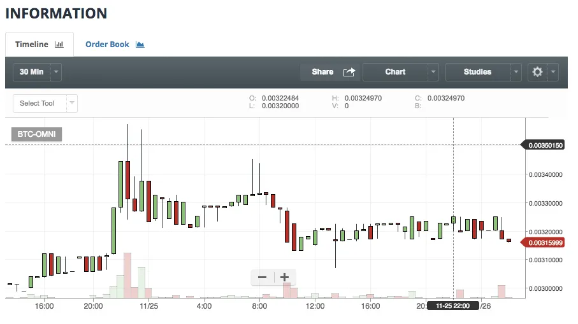
Task: Click the 11/25 date axis label
Action: coord(149,306)
